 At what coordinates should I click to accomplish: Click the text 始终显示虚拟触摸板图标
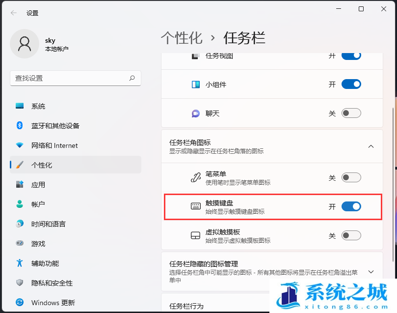pyautogui.click(x=238, y=240)
